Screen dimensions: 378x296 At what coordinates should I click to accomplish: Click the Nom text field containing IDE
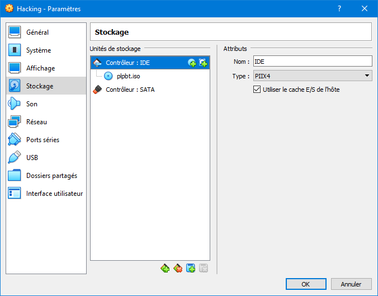pos(312,62)
